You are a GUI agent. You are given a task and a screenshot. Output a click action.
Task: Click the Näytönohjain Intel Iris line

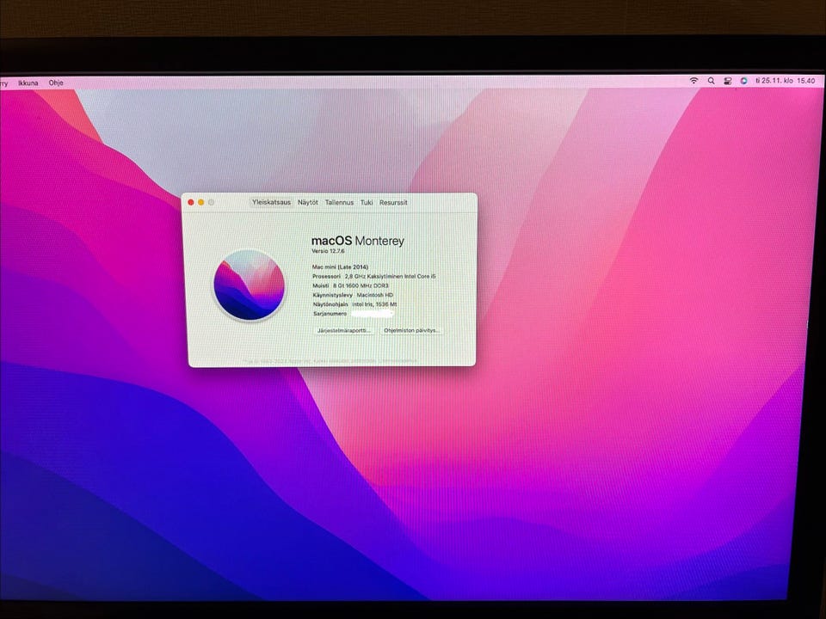[354, 304]
